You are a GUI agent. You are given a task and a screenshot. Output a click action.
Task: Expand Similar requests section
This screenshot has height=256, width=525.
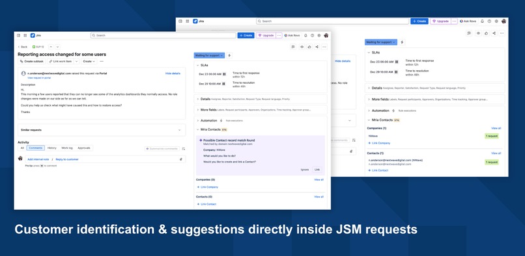[102, 130]
